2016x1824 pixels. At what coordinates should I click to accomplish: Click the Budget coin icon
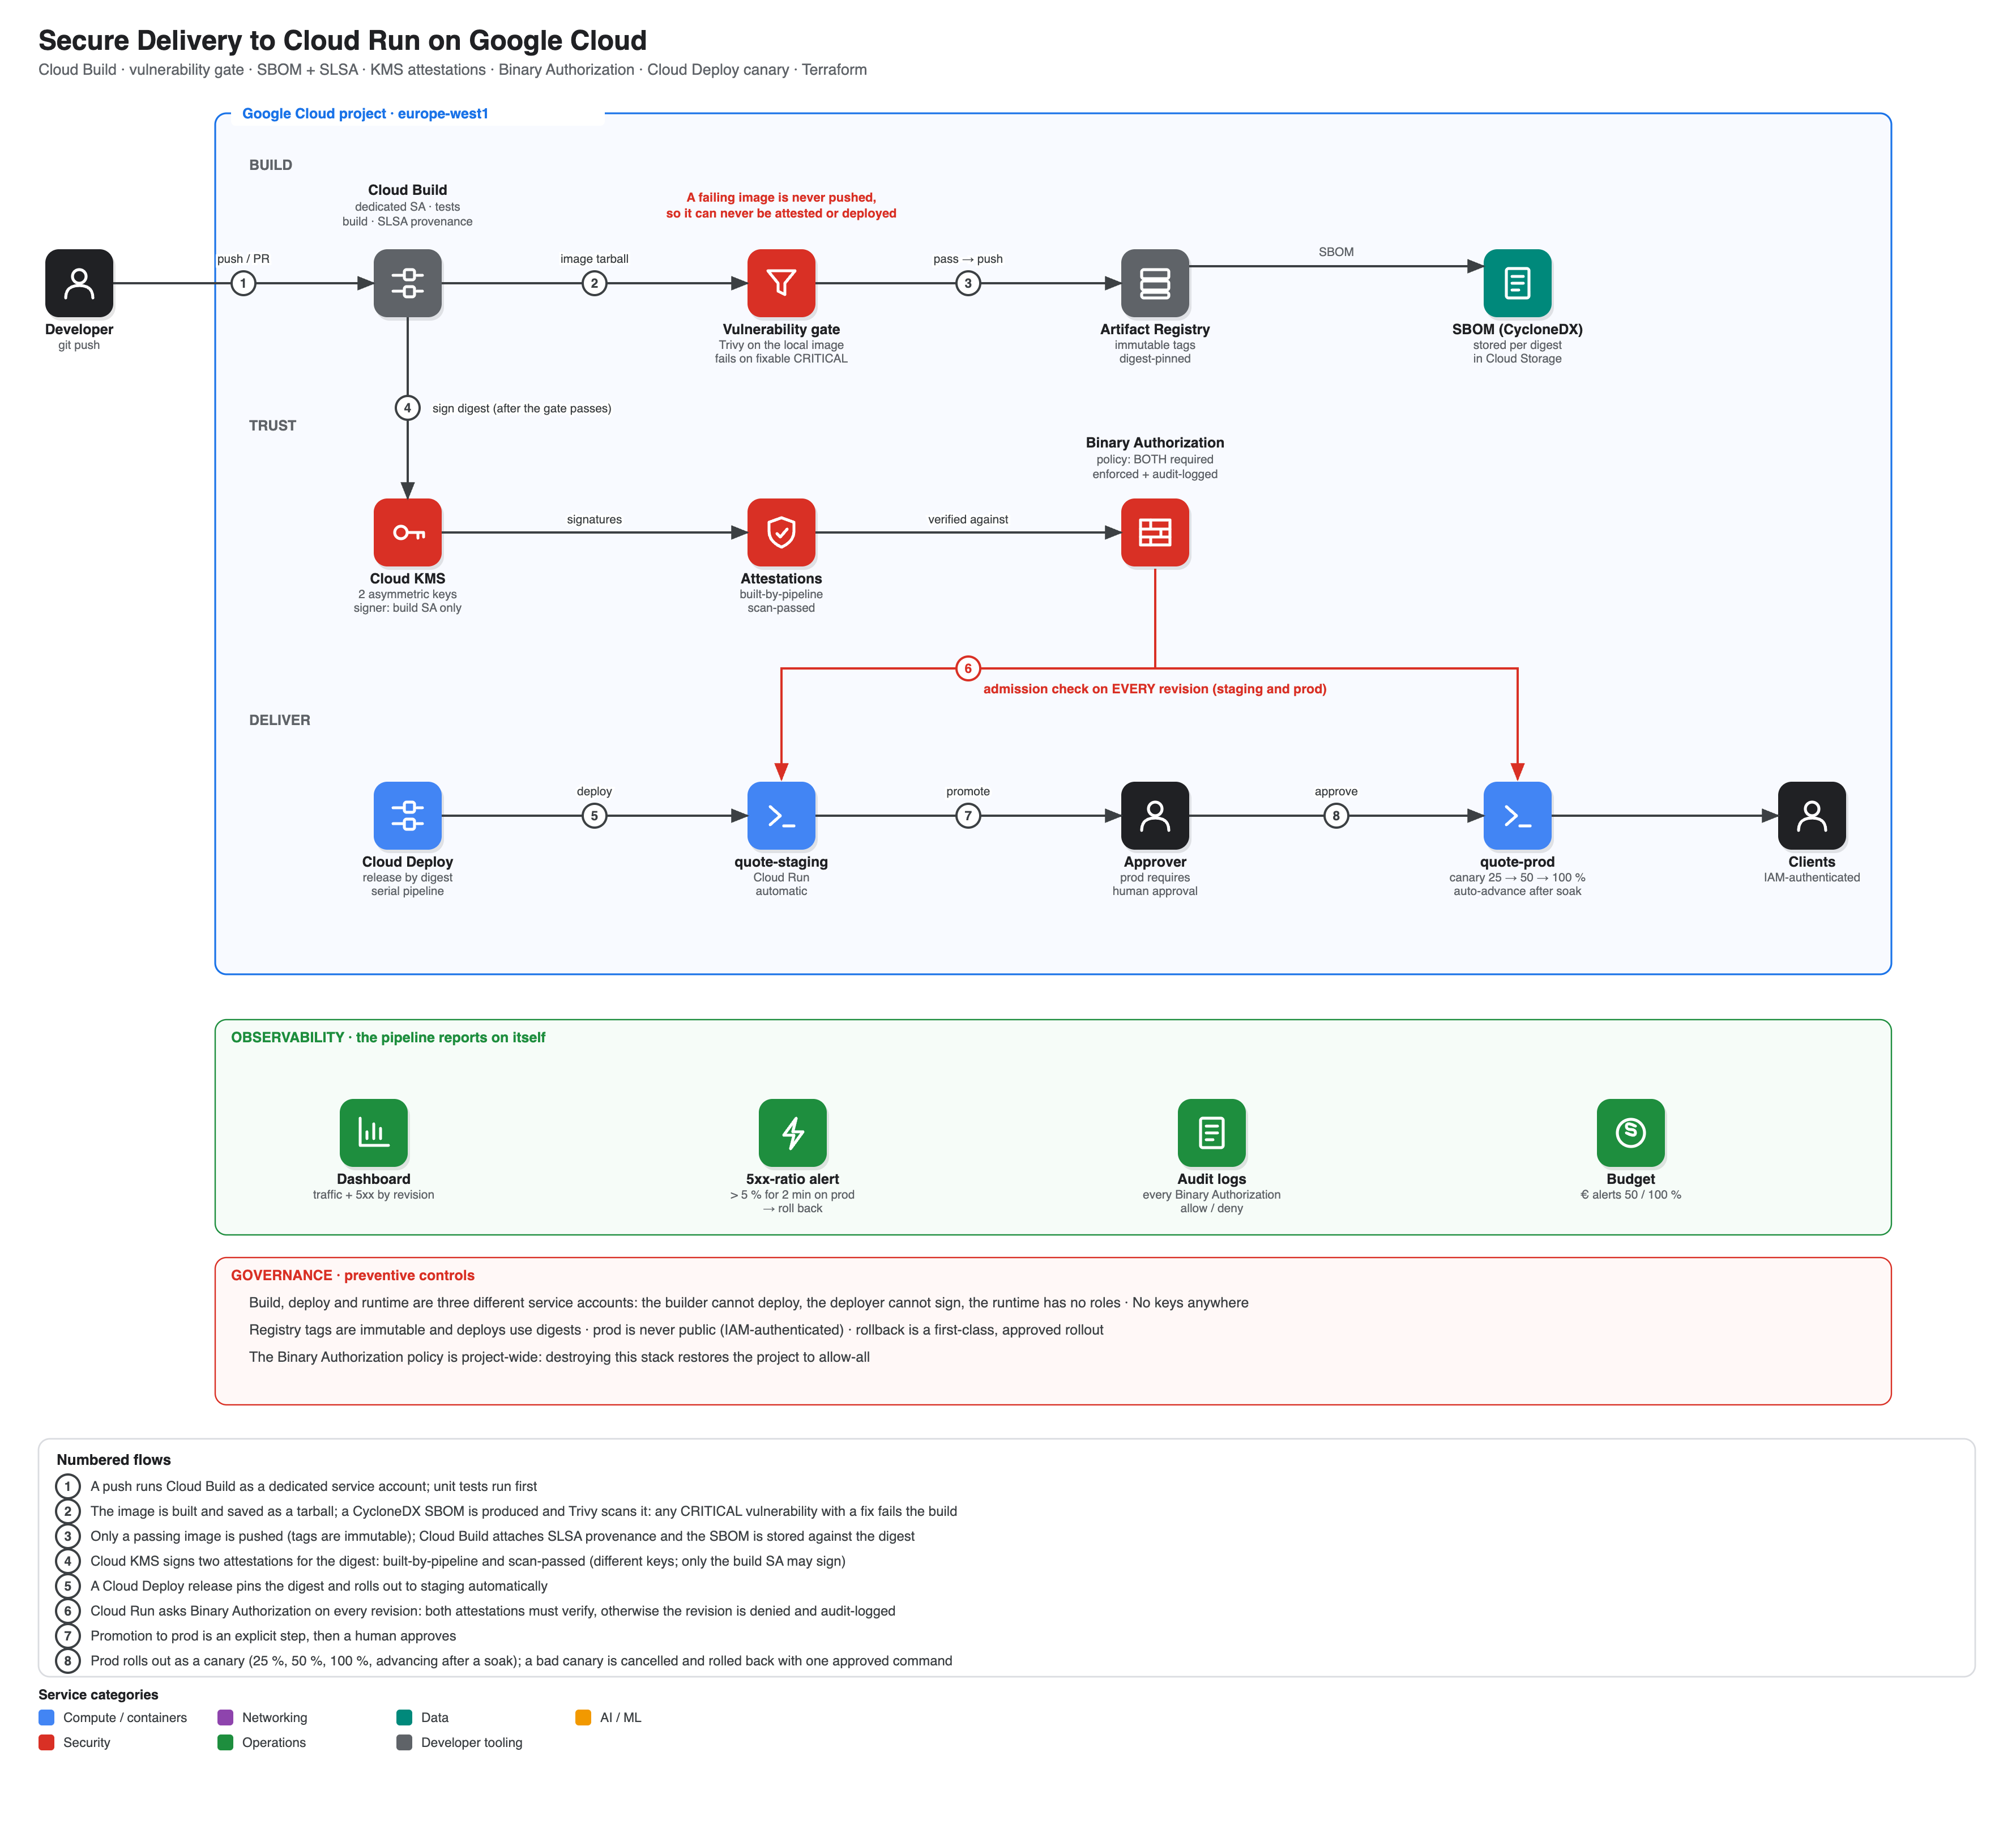tap(1630, 1132)
